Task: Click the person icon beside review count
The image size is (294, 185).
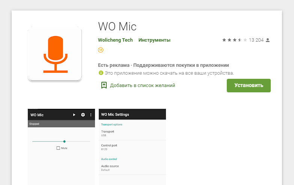Action: [x=268, y=40]
